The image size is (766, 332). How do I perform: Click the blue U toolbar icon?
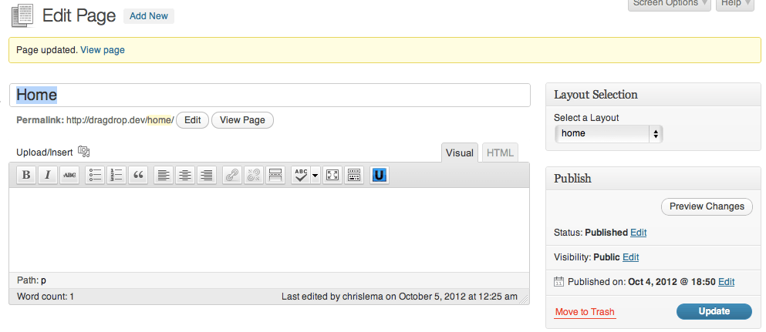[x=379, y=176]
